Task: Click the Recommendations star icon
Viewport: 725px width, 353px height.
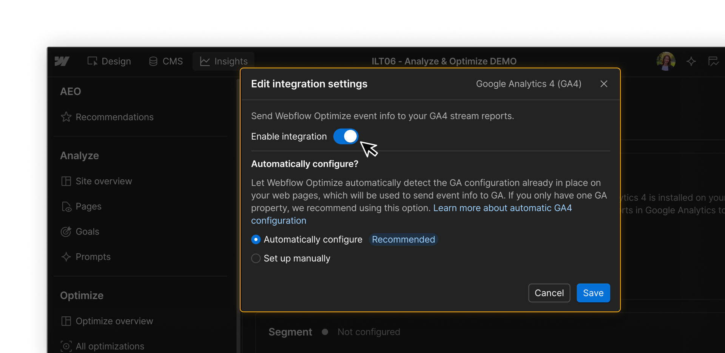Action: click(66, 117)
